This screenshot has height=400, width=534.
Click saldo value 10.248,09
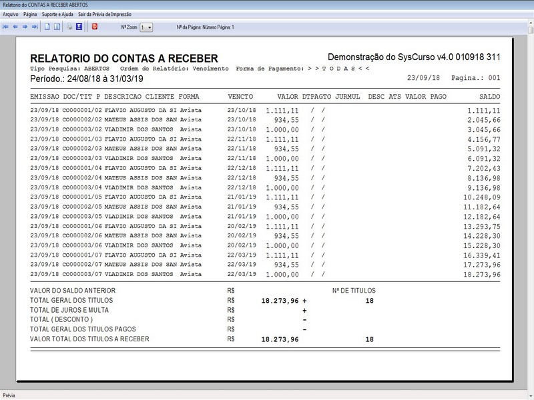click(481, 197)
